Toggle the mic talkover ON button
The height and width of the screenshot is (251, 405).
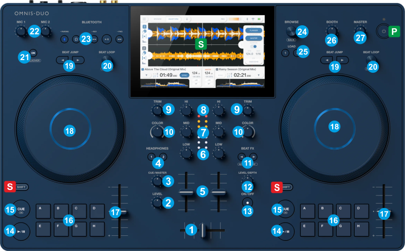click(x=33, y=53)
